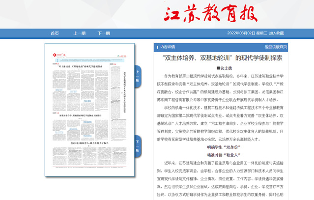This screenshot has width=314, height=200.
Task: Click the 首页 navigation item
Action: 55,33
